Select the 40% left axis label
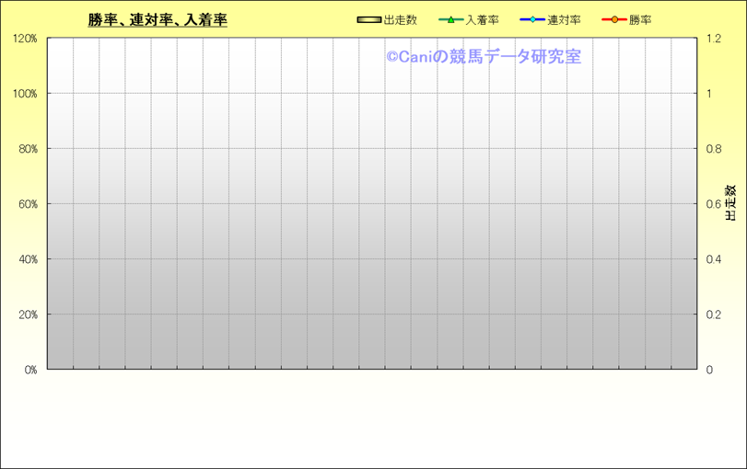The image size is (747, 469). tap(27, 259)
